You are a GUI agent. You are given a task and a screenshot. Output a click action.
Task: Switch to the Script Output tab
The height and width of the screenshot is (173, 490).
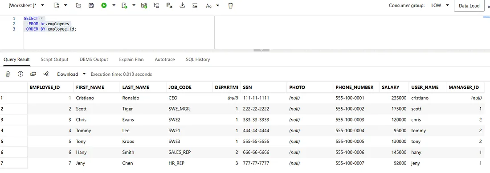click(54, 59)
